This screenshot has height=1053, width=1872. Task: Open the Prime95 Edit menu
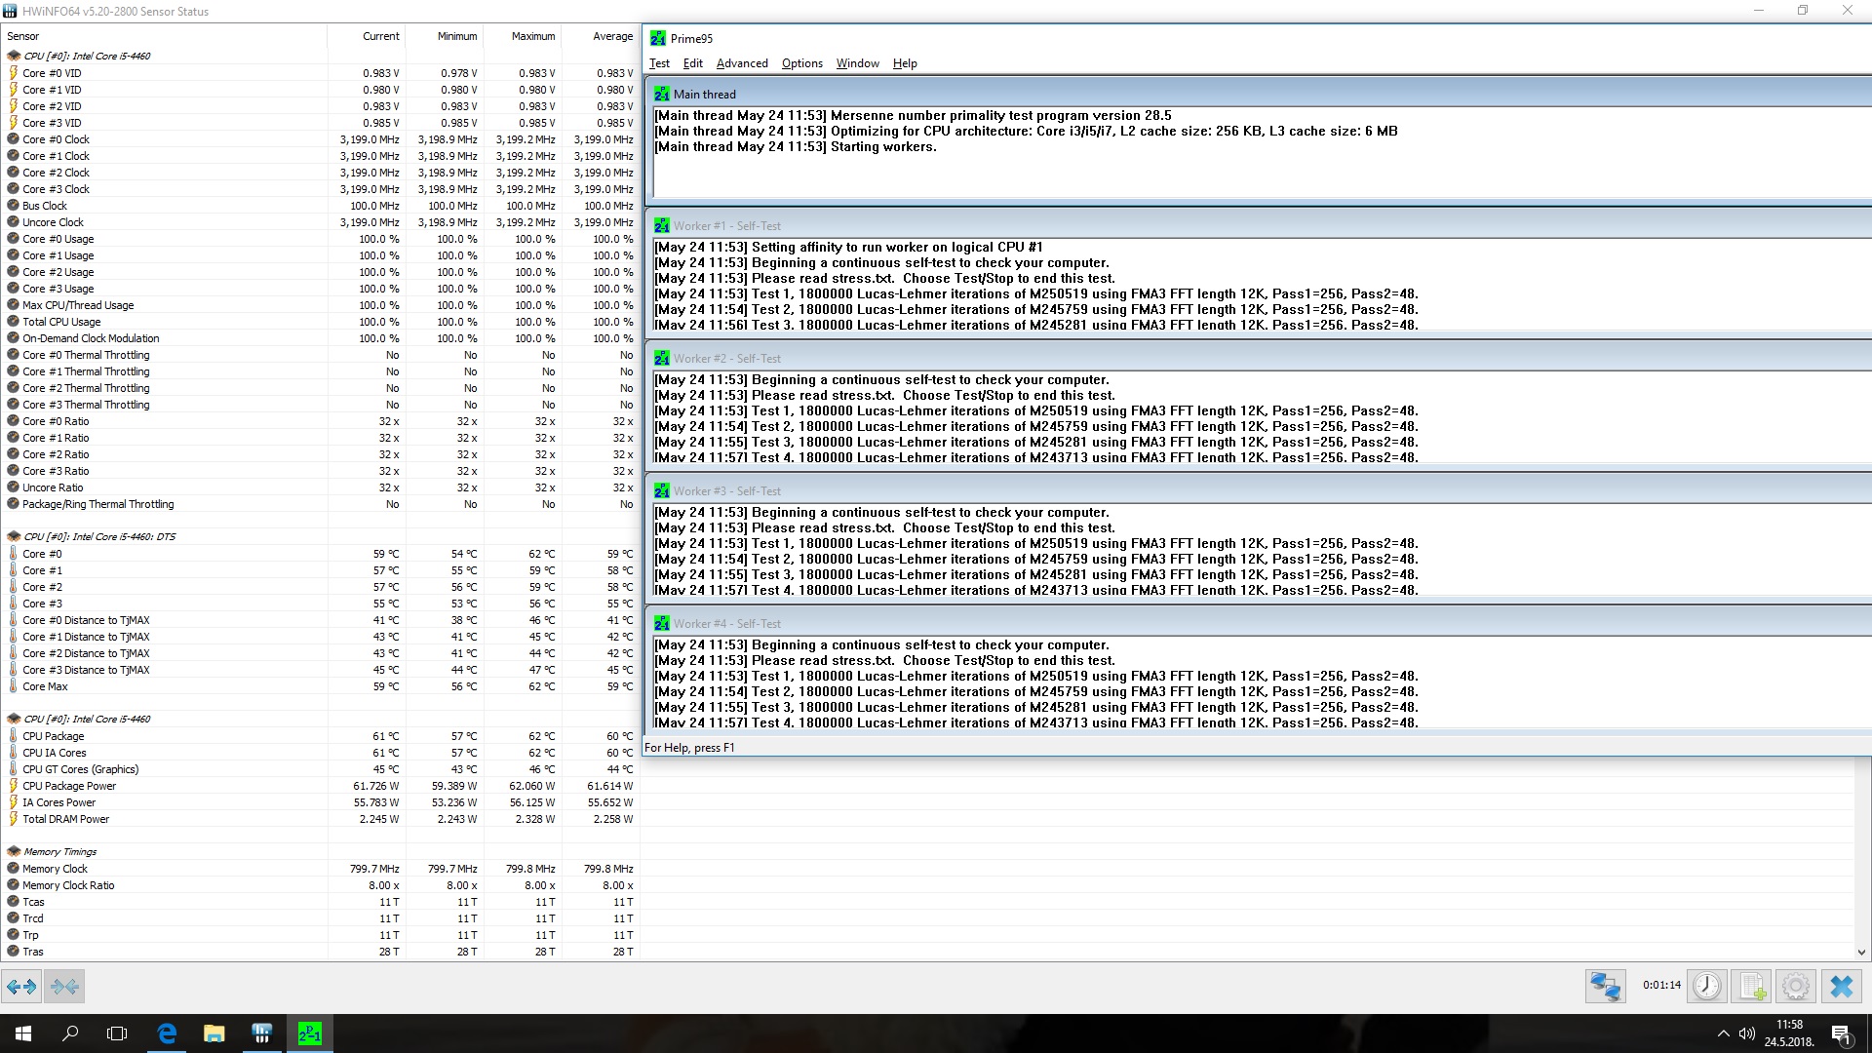693,63
